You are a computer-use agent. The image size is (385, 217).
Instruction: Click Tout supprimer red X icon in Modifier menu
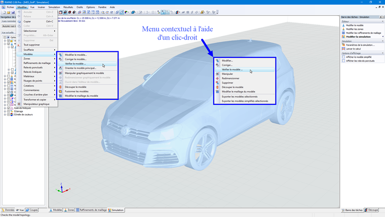[x=19, y=45]
